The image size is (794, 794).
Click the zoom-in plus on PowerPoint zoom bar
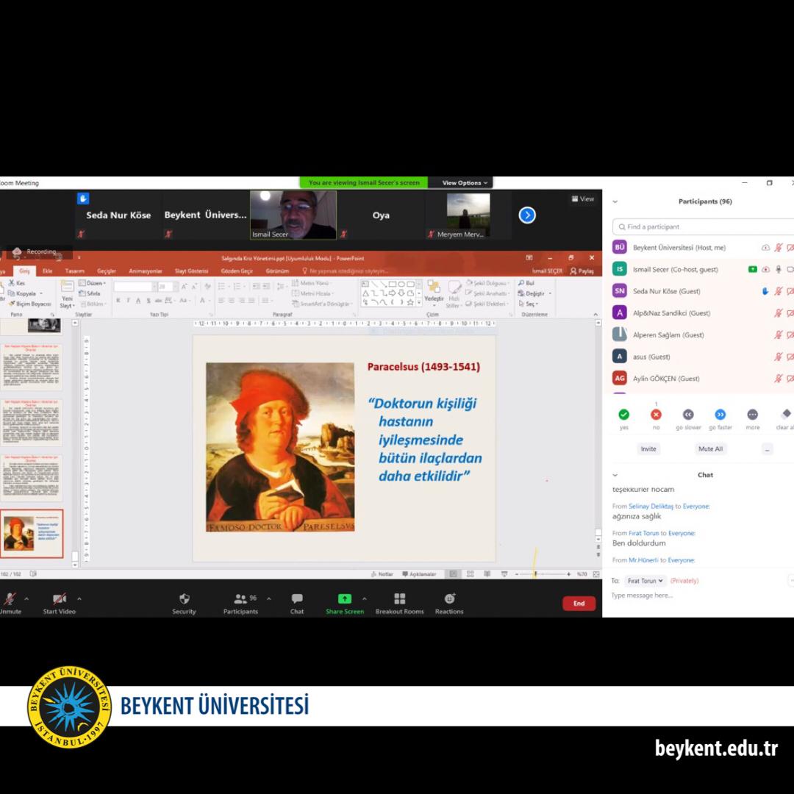pos(568,573)
